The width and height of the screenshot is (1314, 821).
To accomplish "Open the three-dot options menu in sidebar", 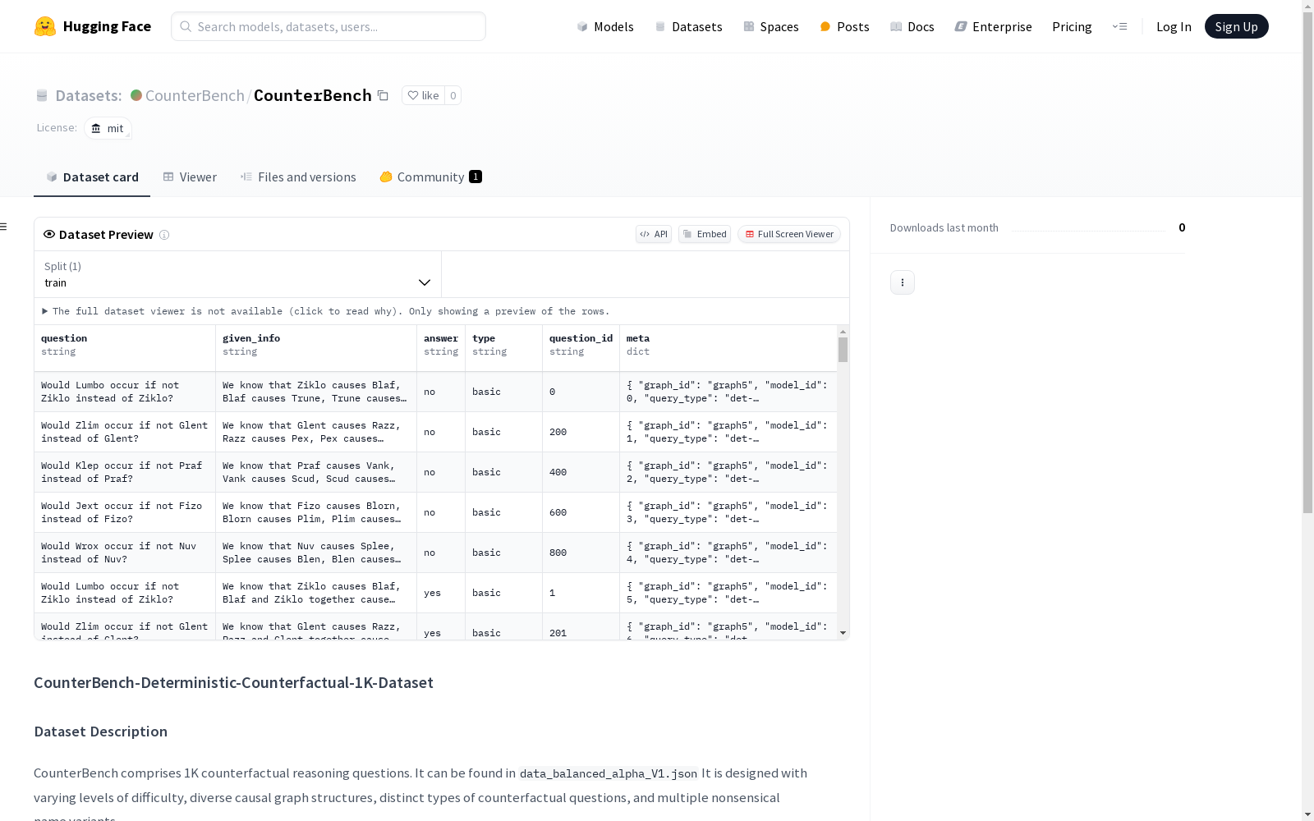I will click(903, 282).
